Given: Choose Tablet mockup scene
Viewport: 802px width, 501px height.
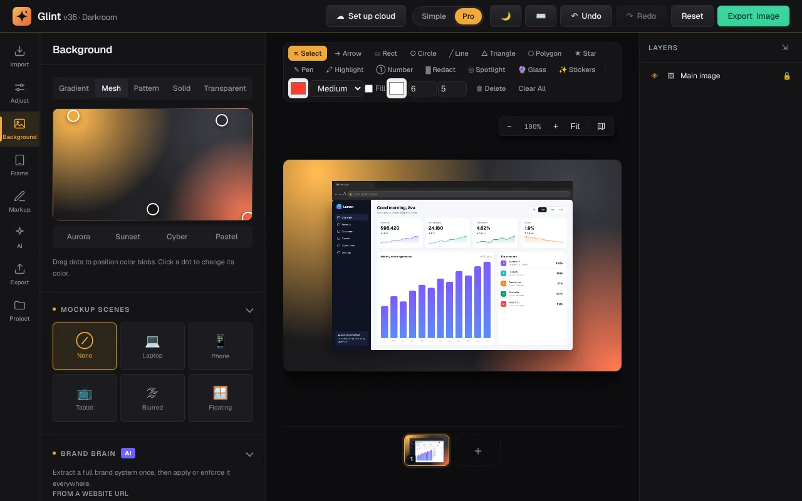Looking at the screenshot, I should pos(85,398).
